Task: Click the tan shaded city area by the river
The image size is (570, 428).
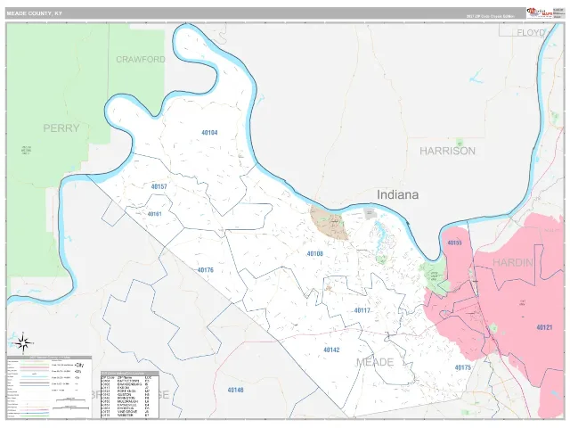Action: tap(329, 223)
